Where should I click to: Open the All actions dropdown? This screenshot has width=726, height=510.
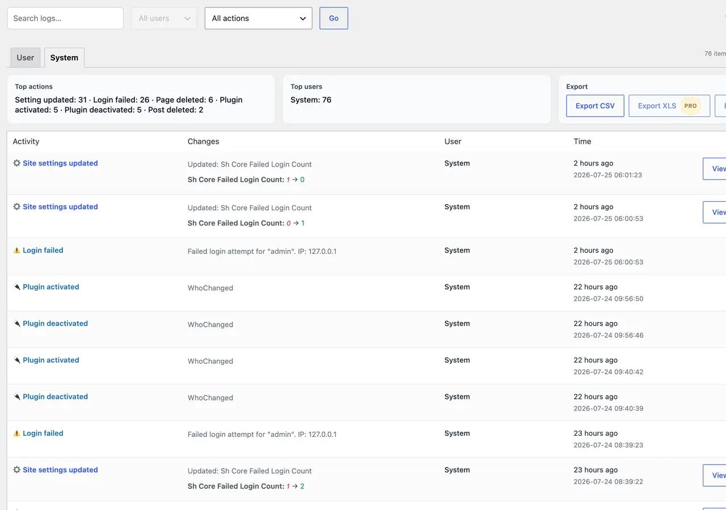point(258,18)
